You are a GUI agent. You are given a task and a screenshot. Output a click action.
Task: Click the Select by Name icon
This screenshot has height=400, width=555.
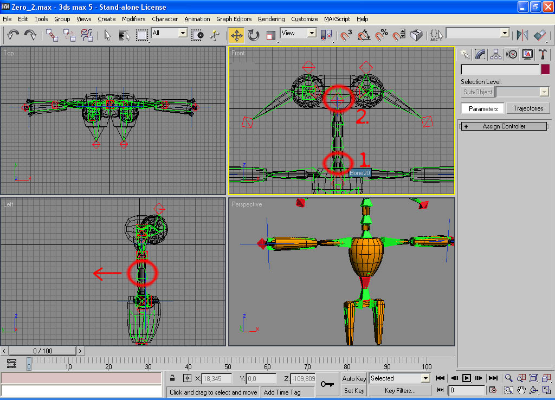coord(124,36)
